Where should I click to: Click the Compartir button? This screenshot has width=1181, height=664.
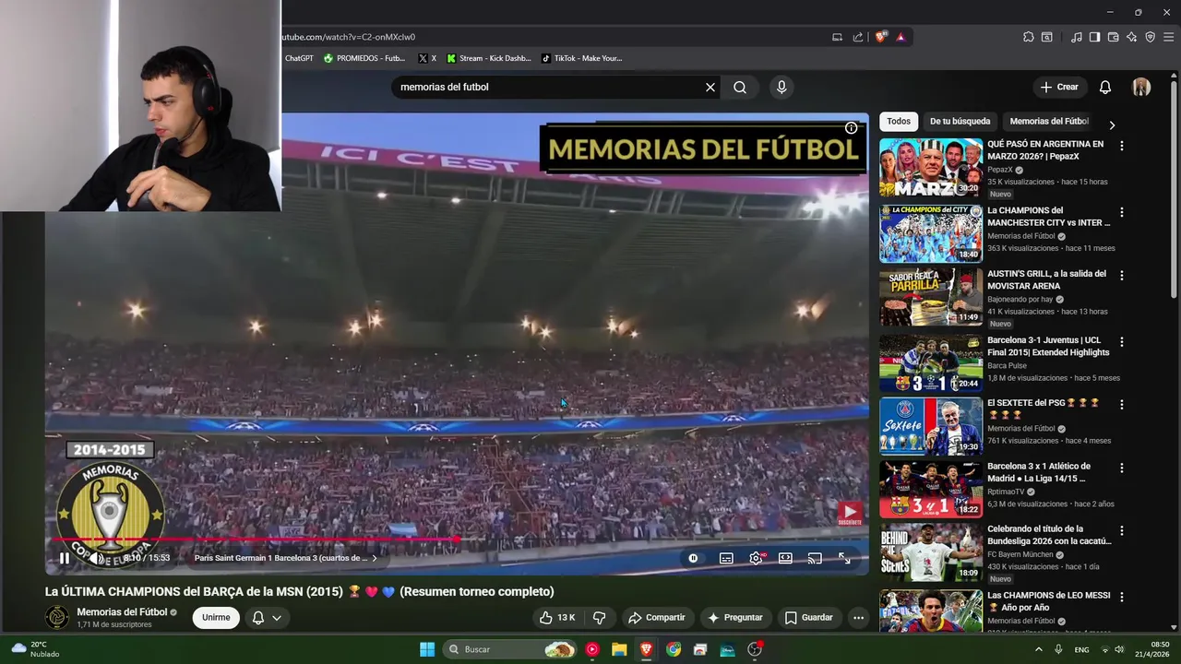click(656, 617)
